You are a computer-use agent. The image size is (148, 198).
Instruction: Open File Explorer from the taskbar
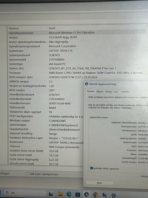coord(60,194)
